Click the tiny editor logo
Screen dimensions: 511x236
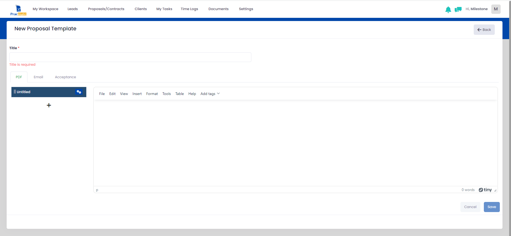point(485,190)
